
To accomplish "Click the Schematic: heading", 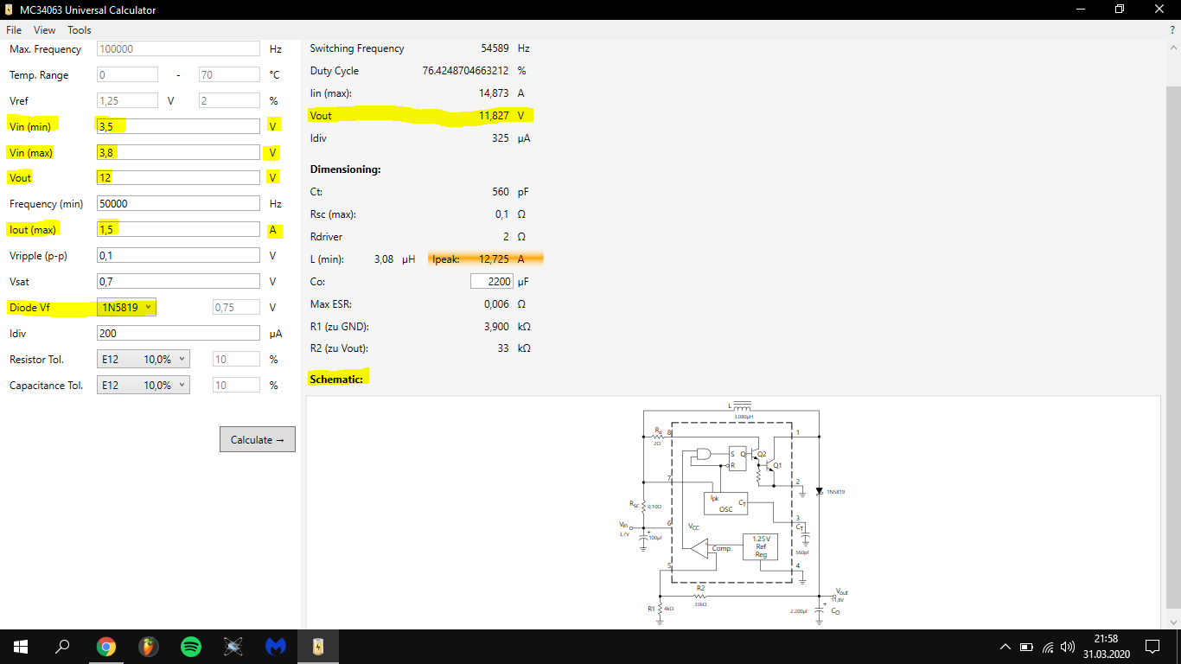I will pos(336,379).
